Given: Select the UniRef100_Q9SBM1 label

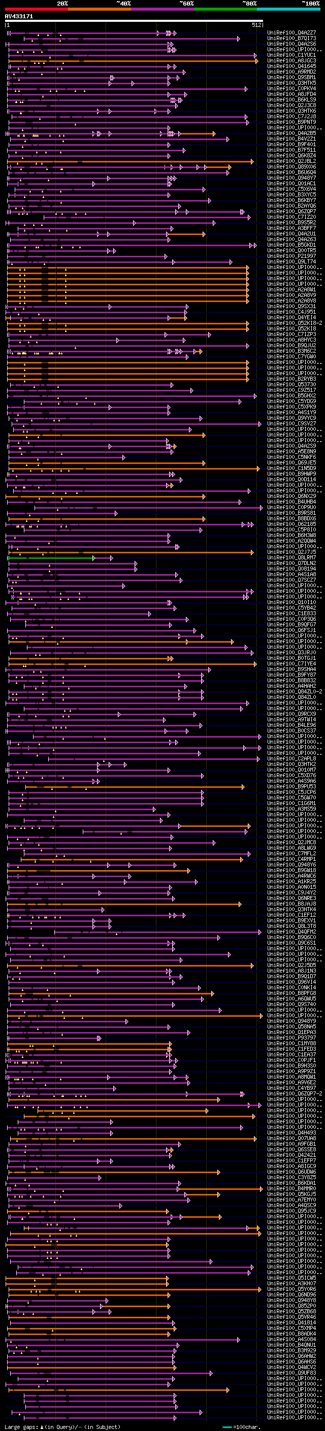Looking at the screenshot, I should pos(291,77).
